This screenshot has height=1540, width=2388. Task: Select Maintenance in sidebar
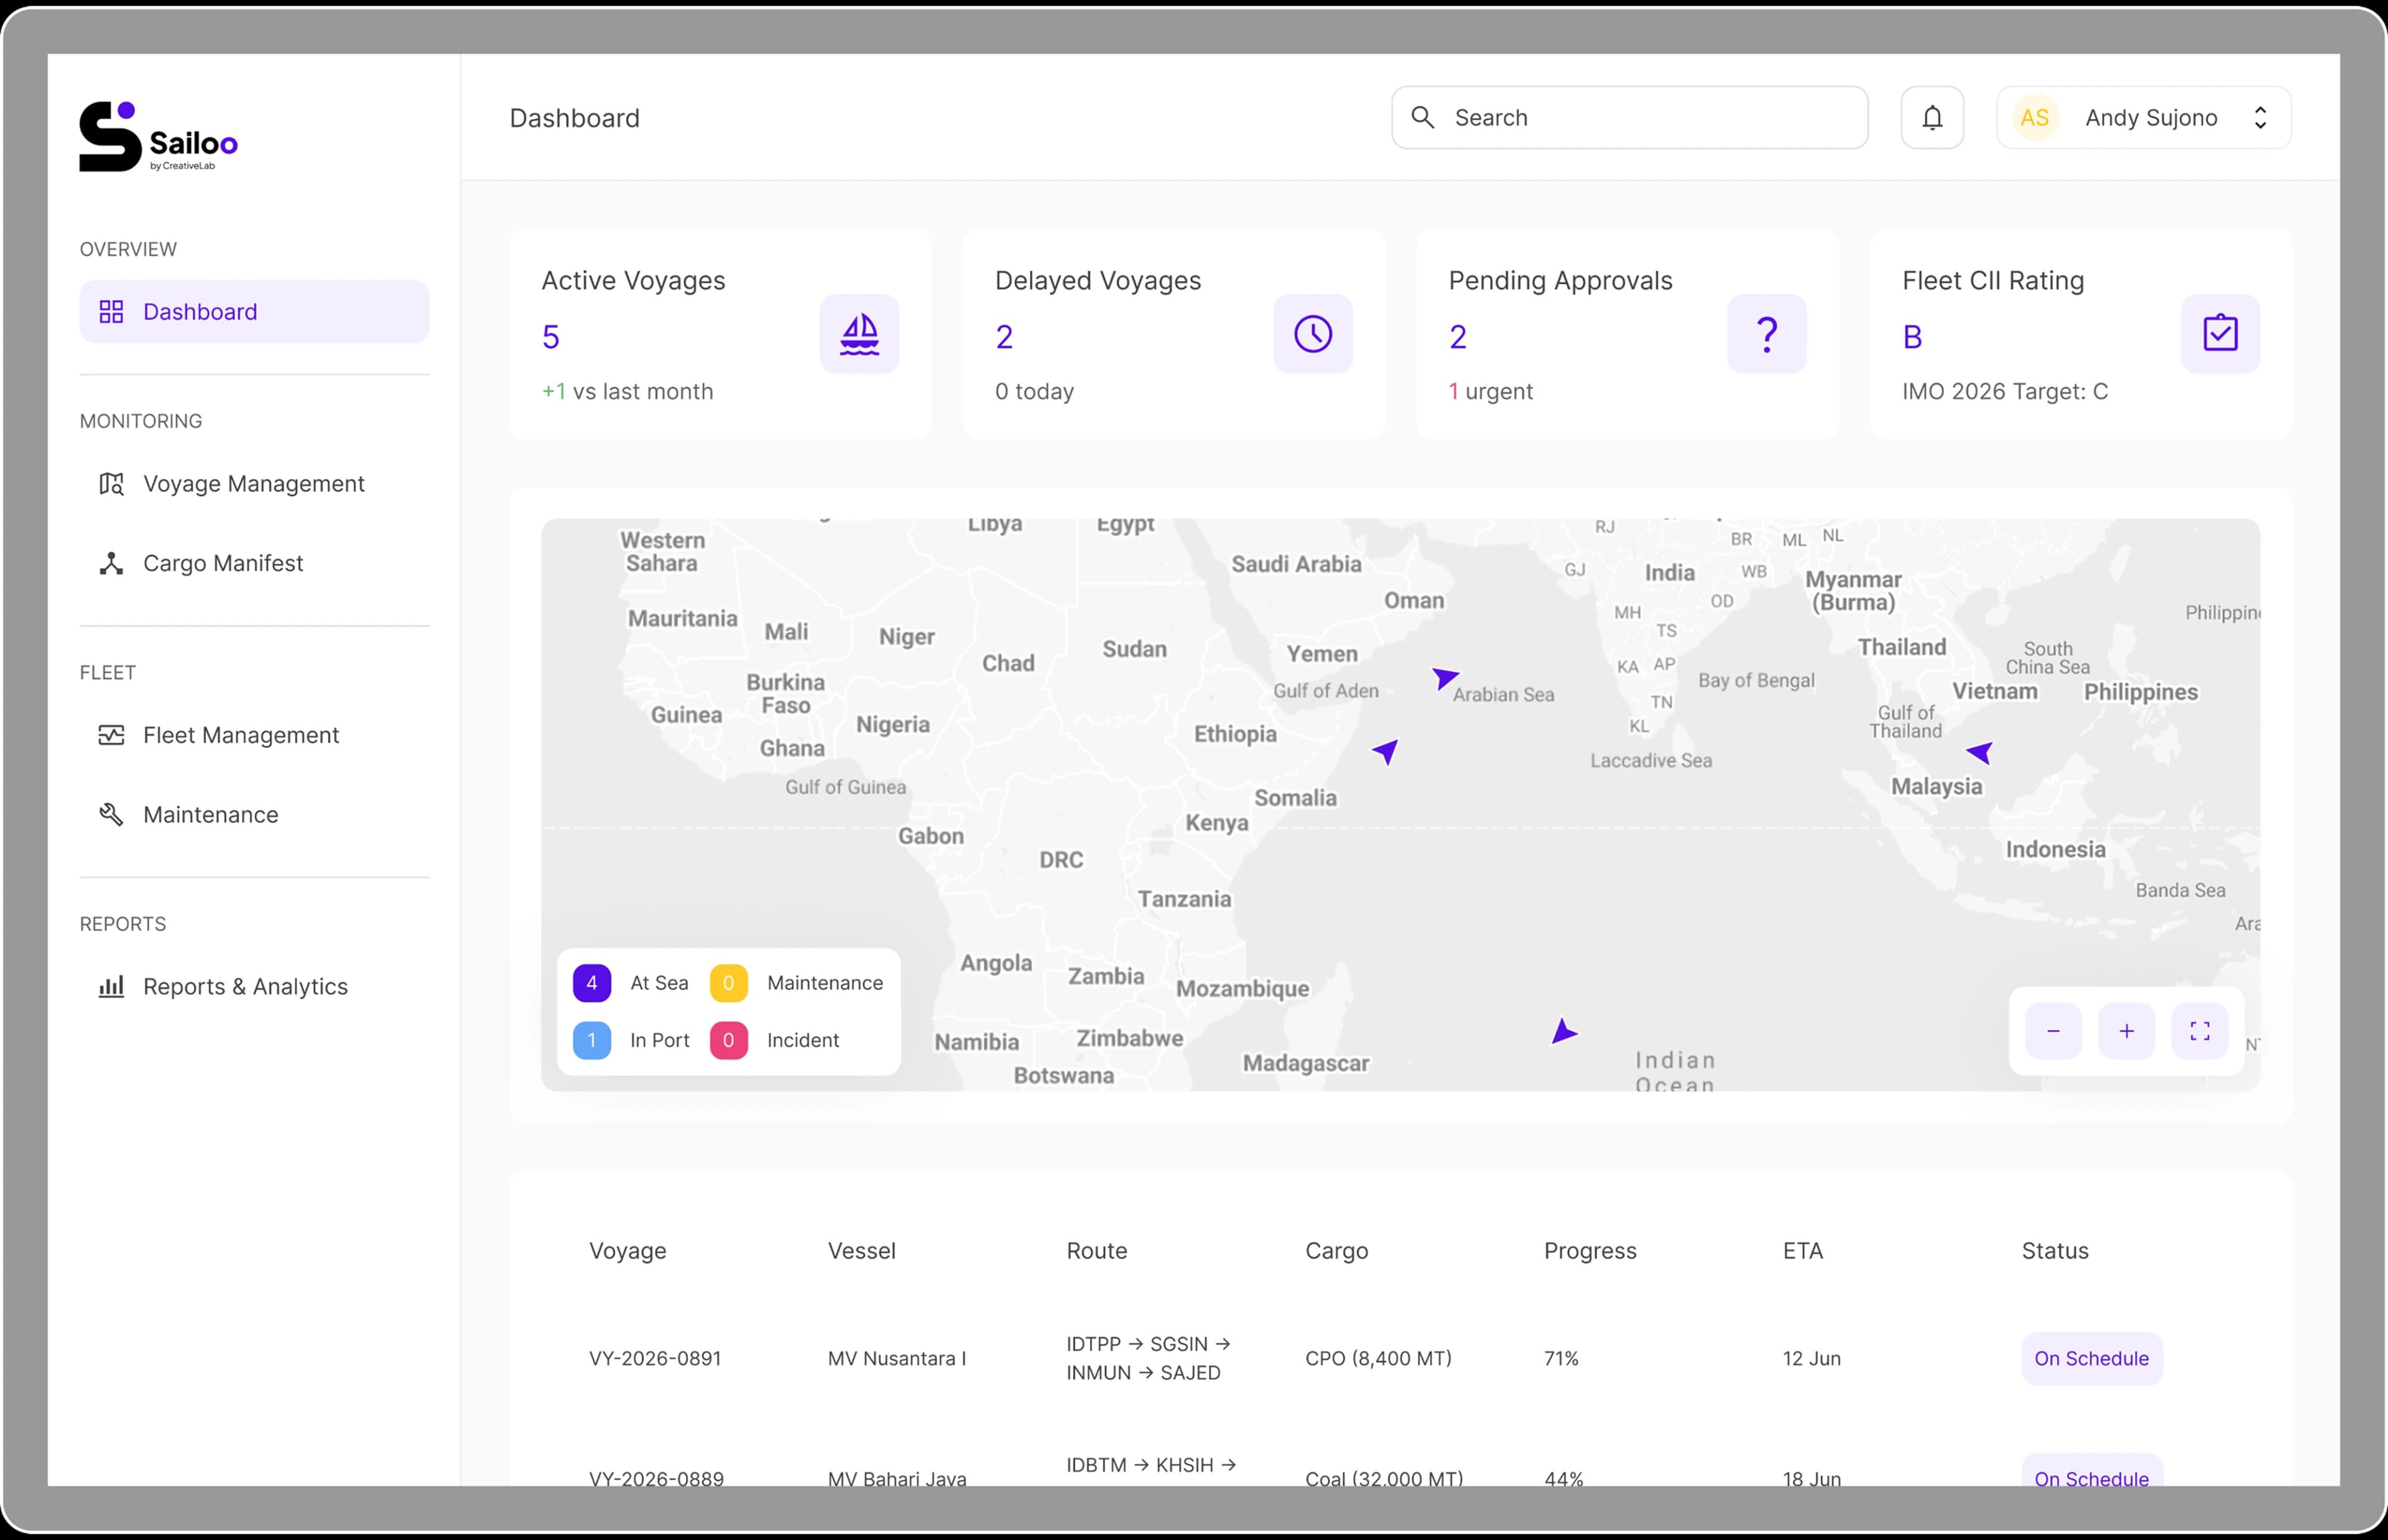point(254,815)
